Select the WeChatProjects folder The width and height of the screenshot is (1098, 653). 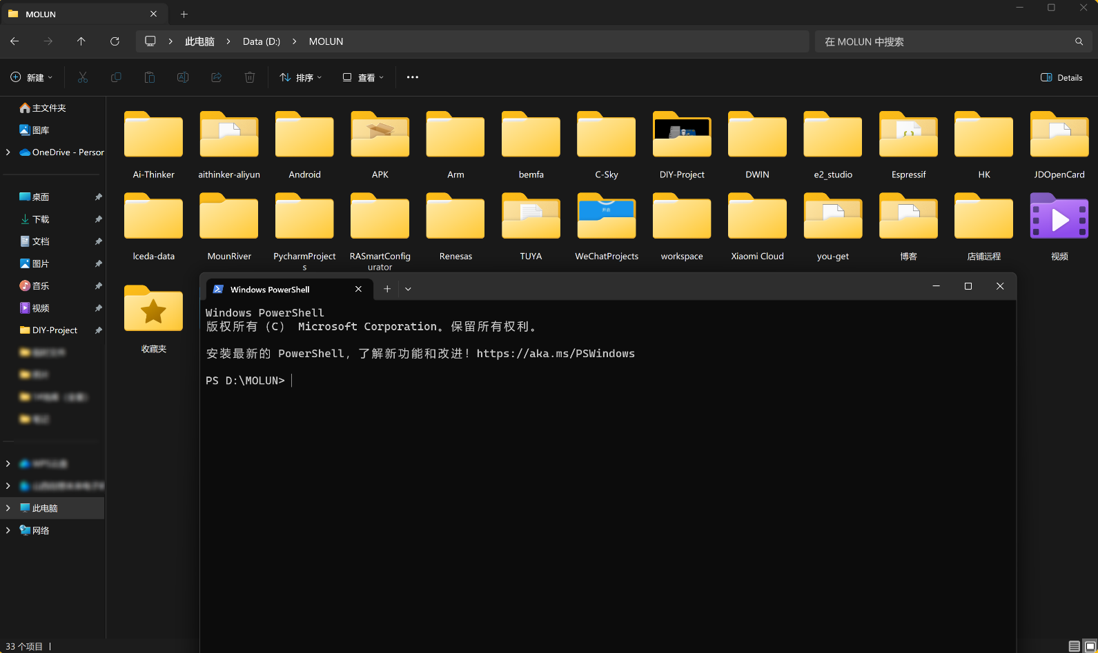click(x=607, y=226)
